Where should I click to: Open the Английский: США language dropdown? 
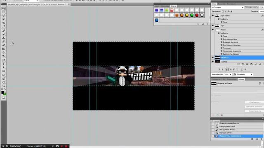[x=222, y=74]
